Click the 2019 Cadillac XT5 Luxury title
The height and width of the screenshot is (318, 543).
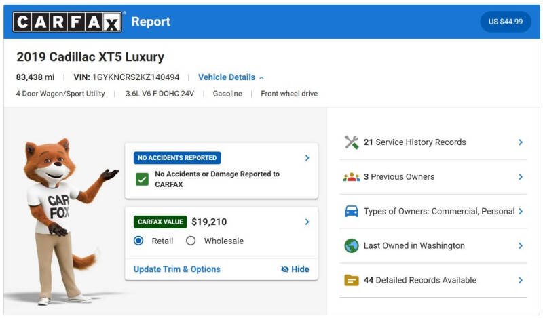coord(90,57)
